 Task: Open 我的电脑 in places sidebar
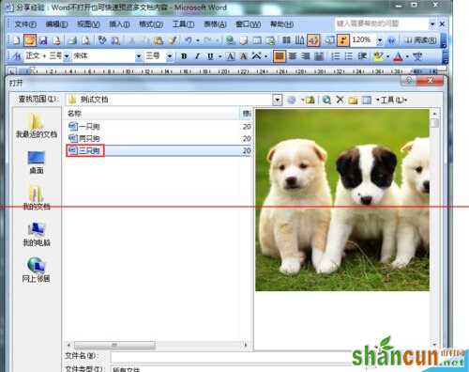pyautogui.click(x=37, y=234)
